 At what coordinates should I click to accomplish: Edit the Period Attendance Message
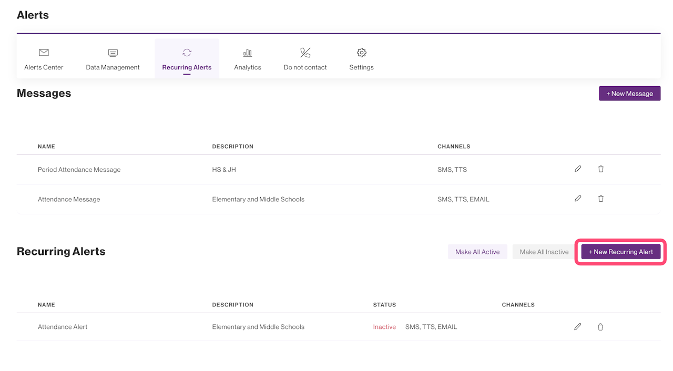[578, 169]
